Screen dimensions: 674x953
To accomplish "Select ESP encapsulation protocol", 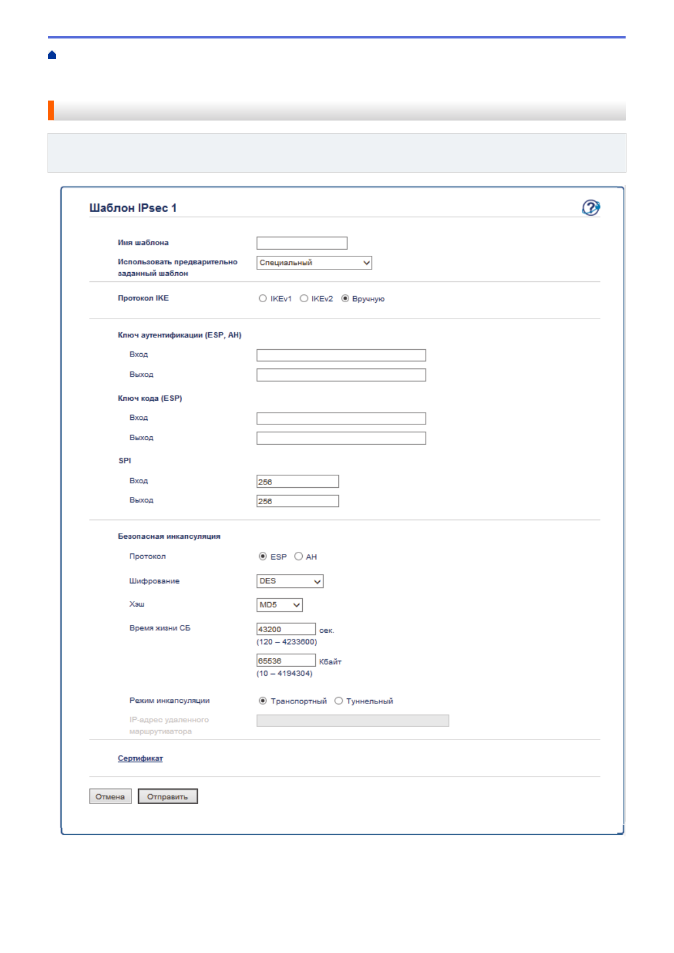I will [263, 556].
